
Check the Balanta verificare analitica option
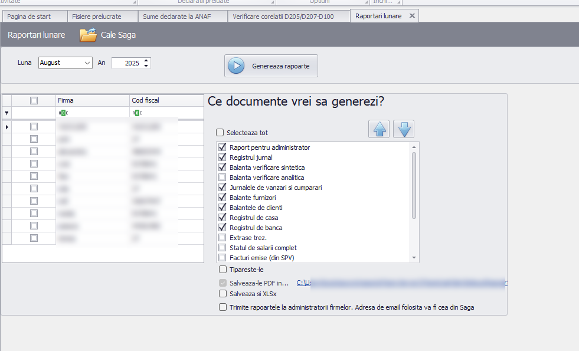click(x=223, y=178)
